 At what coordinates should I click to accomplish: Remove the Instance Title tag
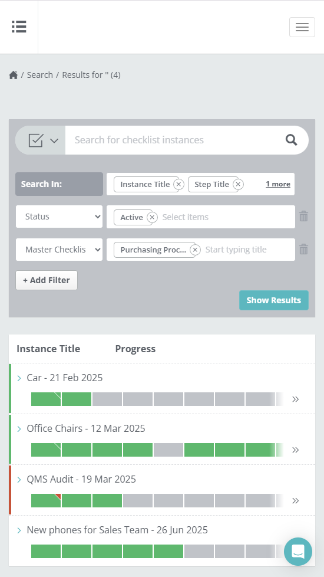click(x=178, y=184)
